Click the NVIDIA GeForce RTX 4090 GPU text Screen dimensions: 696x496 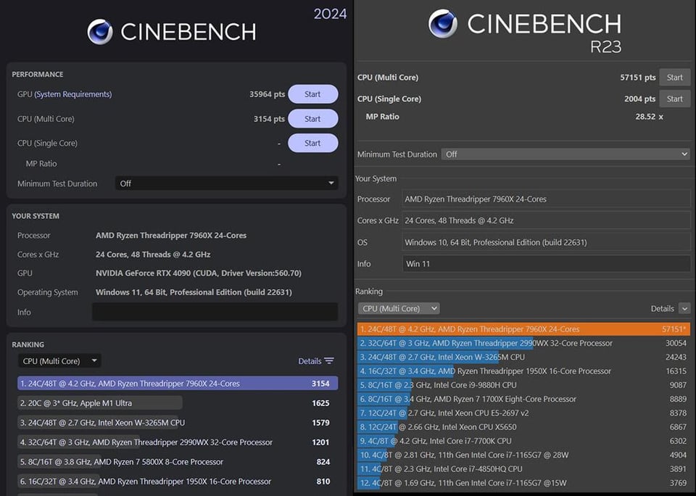coord(199,273)
